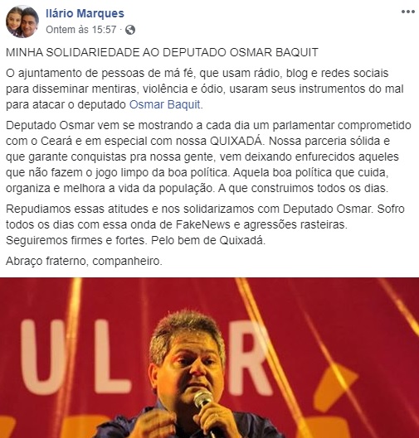
Task: Click the sentence "Seguiremos firmes e fortes."
Action: pyautogui.click(x=76, y=240)
